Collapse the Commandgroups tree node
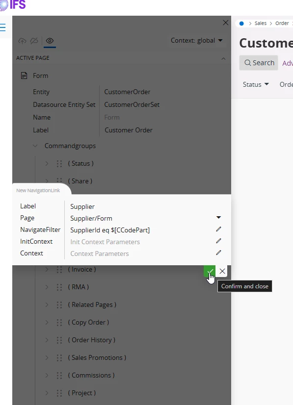Viewport: 293px width, 405px height. pos(35,146)
